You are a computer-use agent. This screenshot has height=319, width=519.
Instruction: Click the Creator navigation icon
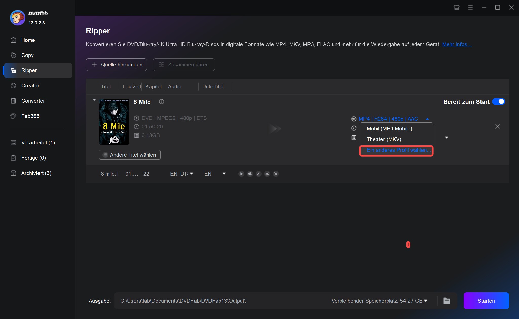13,85
